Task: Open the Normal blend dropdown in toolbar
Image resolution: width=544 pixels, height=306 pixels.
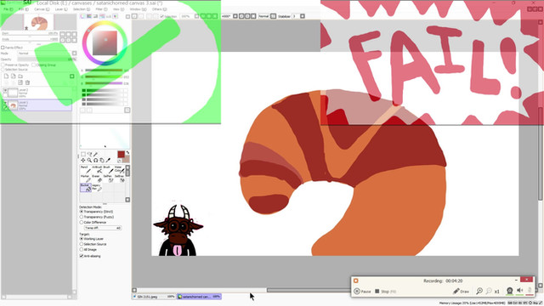Action: tap(267, 16)
